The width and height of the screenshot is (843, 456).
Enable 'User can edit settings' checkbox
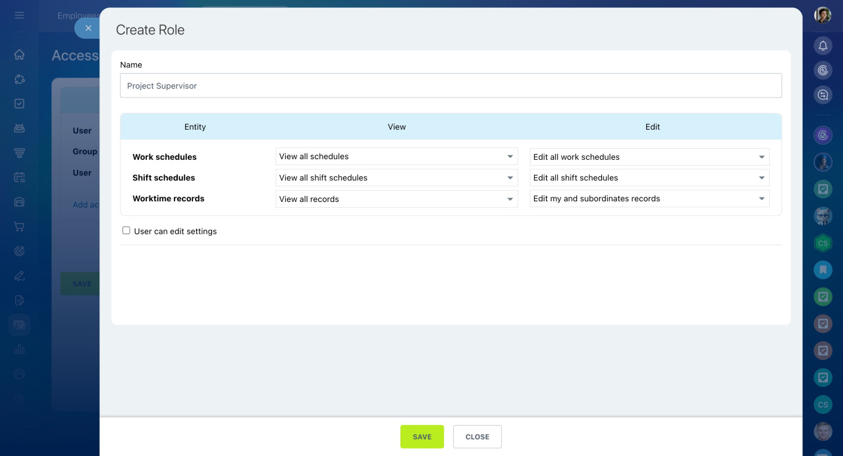(126, 231)
